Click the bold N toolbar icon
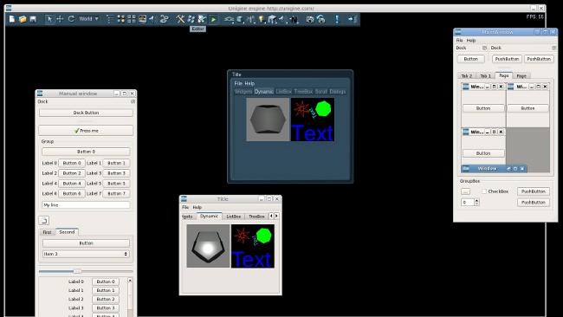 click(294, 19)
